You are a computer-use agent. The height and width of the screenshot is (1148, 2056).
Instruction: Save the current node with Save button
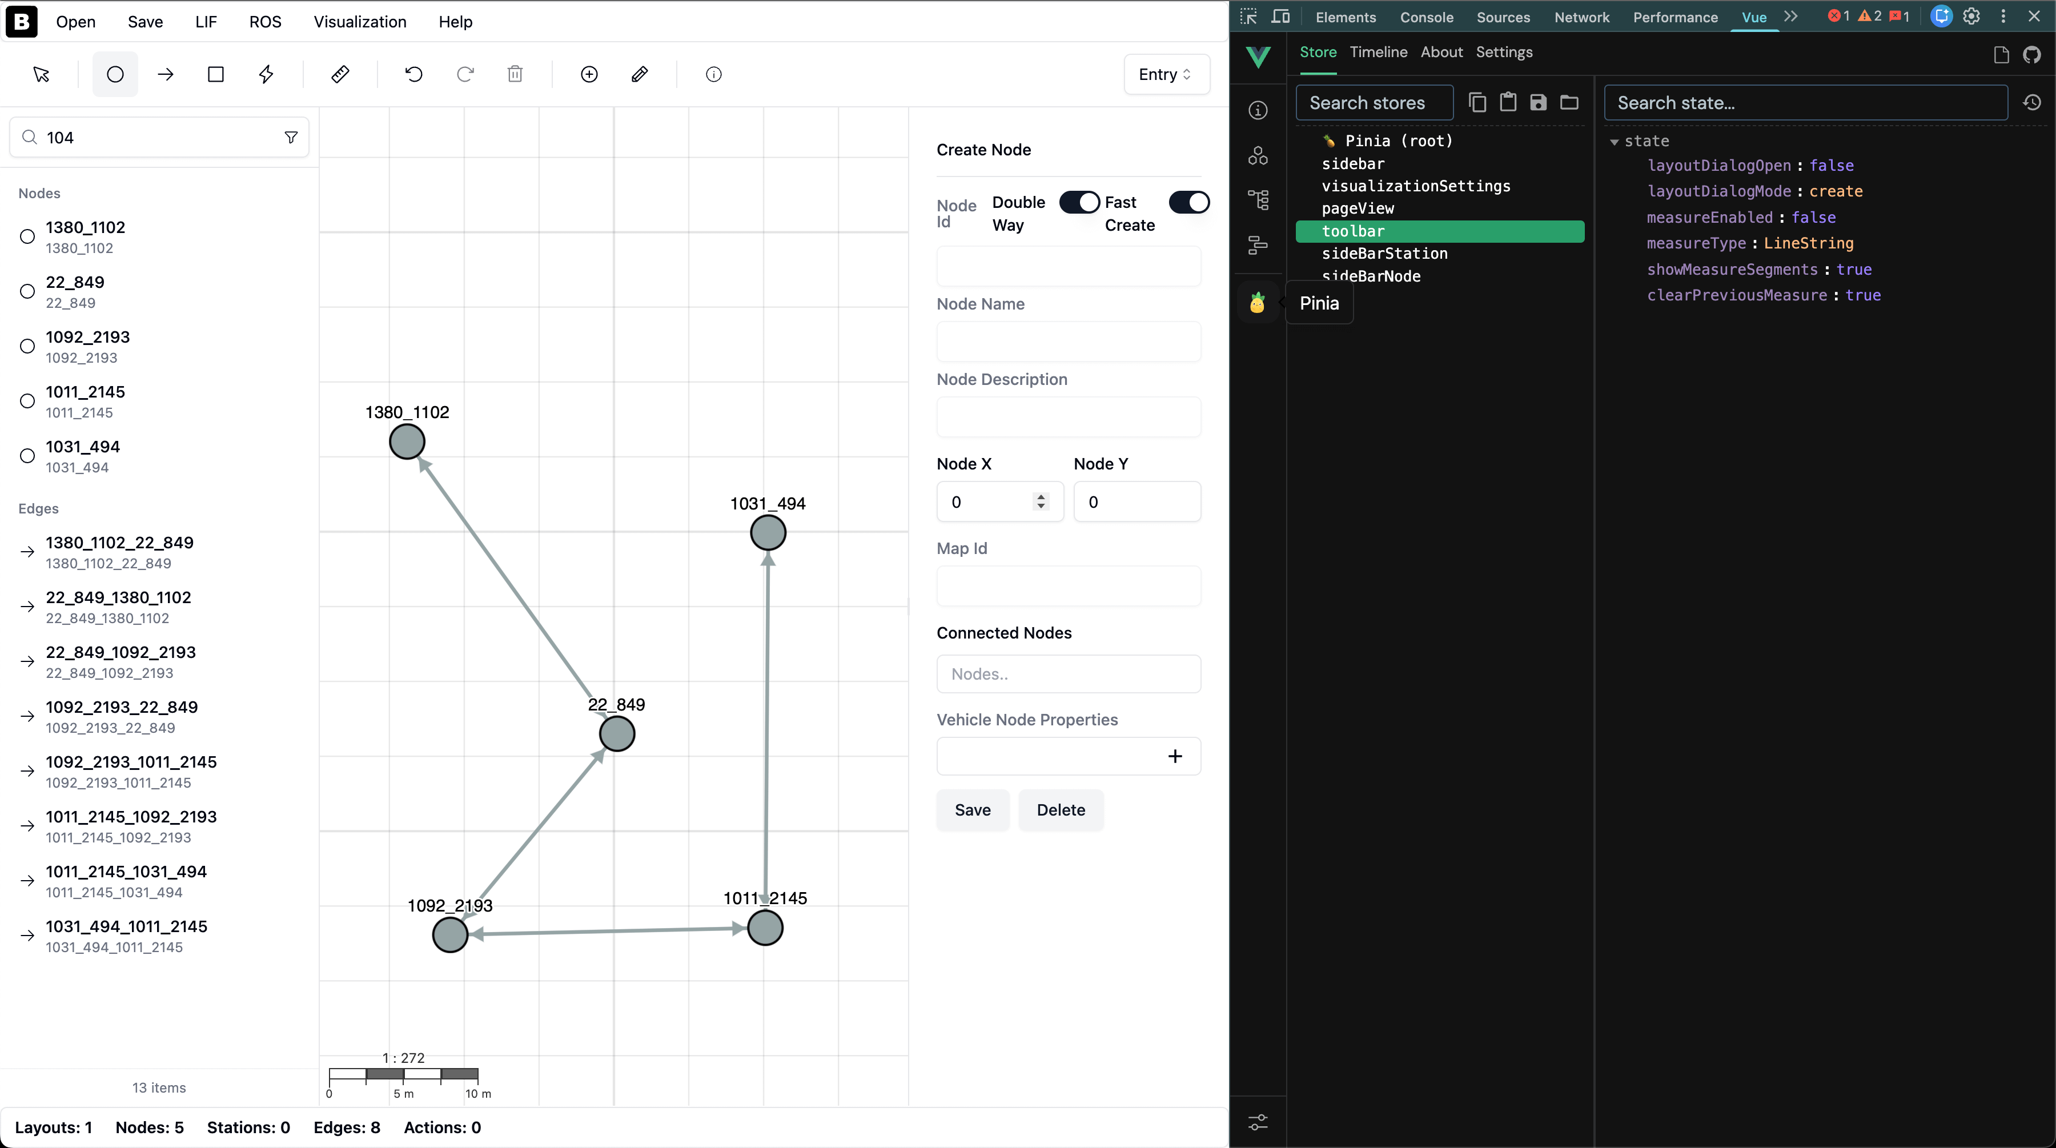972,809
